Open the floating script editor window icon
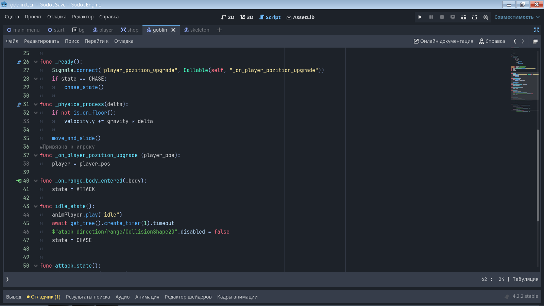The width and height of the screenshot is (544, 306). (x=535, y=41)
